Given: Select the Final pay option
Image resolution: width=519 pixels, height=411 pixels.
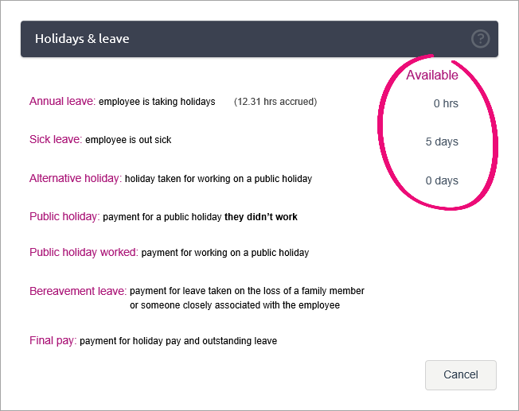Looking at the screenshot, I should point(53,341).
